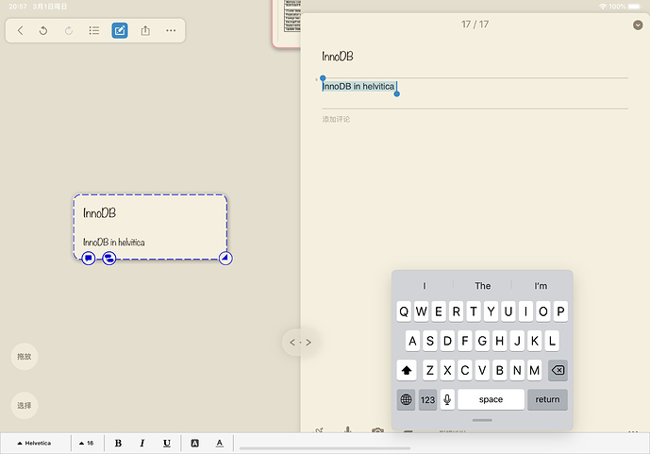This screenshot has width=650, height=454.
Task: Pick keyboard suggestion I'm
Action: 541,286
